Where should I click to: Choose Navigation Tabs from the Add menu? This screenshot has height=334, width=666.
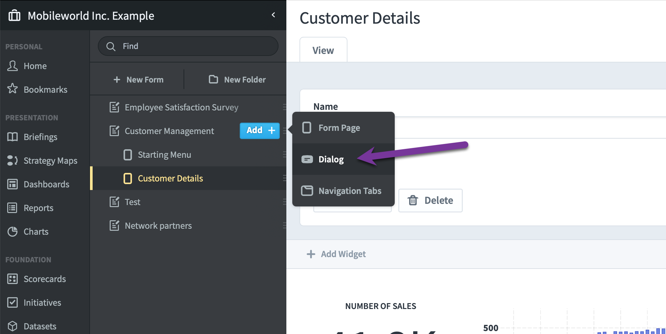[x=344, y=191]
